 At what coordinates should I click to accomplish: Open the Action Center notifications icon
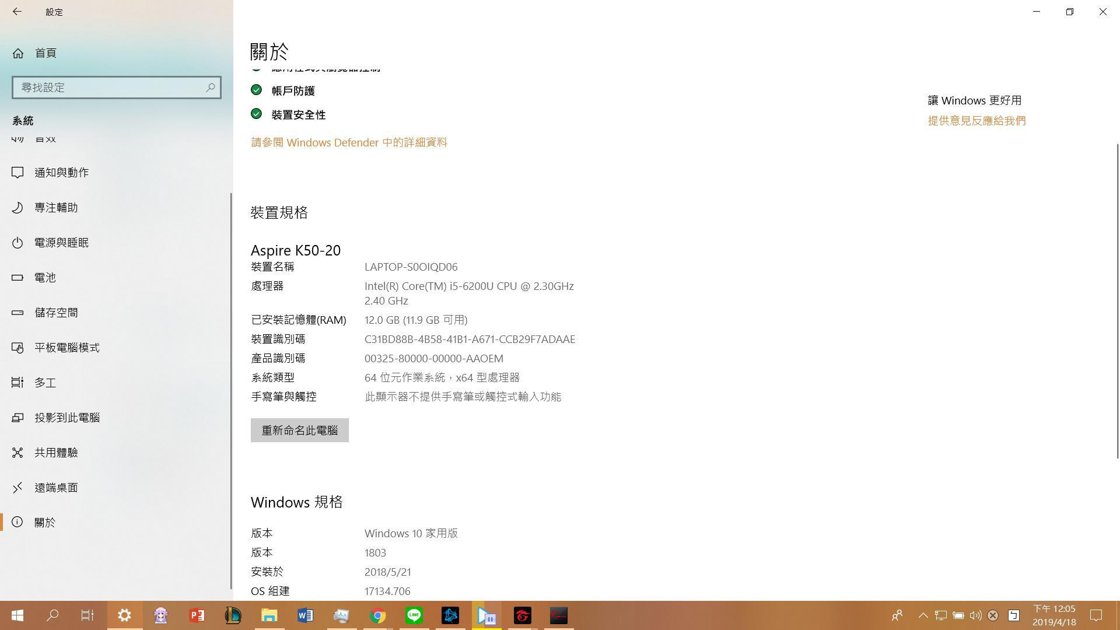1096,615
